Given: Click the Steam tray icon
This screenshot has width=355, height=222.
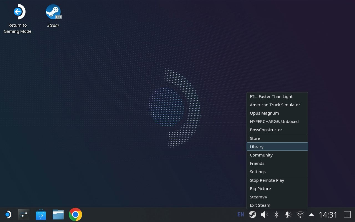Looking at the screenshot, I should click(252, 215).
